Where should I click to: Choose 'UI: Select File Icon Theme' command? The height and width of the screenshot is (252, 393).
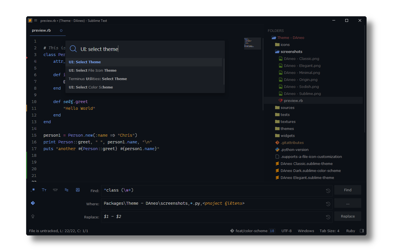pos(144,71)
